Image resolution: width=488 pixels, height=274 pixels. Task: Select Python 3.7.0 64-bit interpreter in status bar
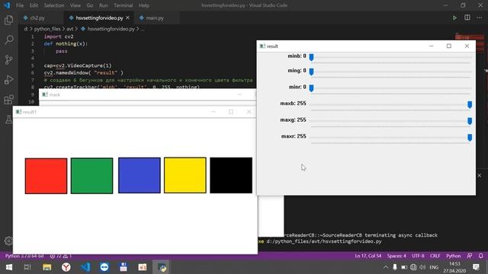[24, 256]
